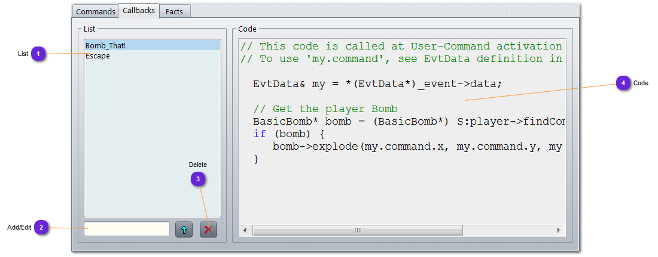Click scrollbar track right of the thumb
Viewport: 658px width, 257px height.
pyautogui.click(x=508, y=230)
